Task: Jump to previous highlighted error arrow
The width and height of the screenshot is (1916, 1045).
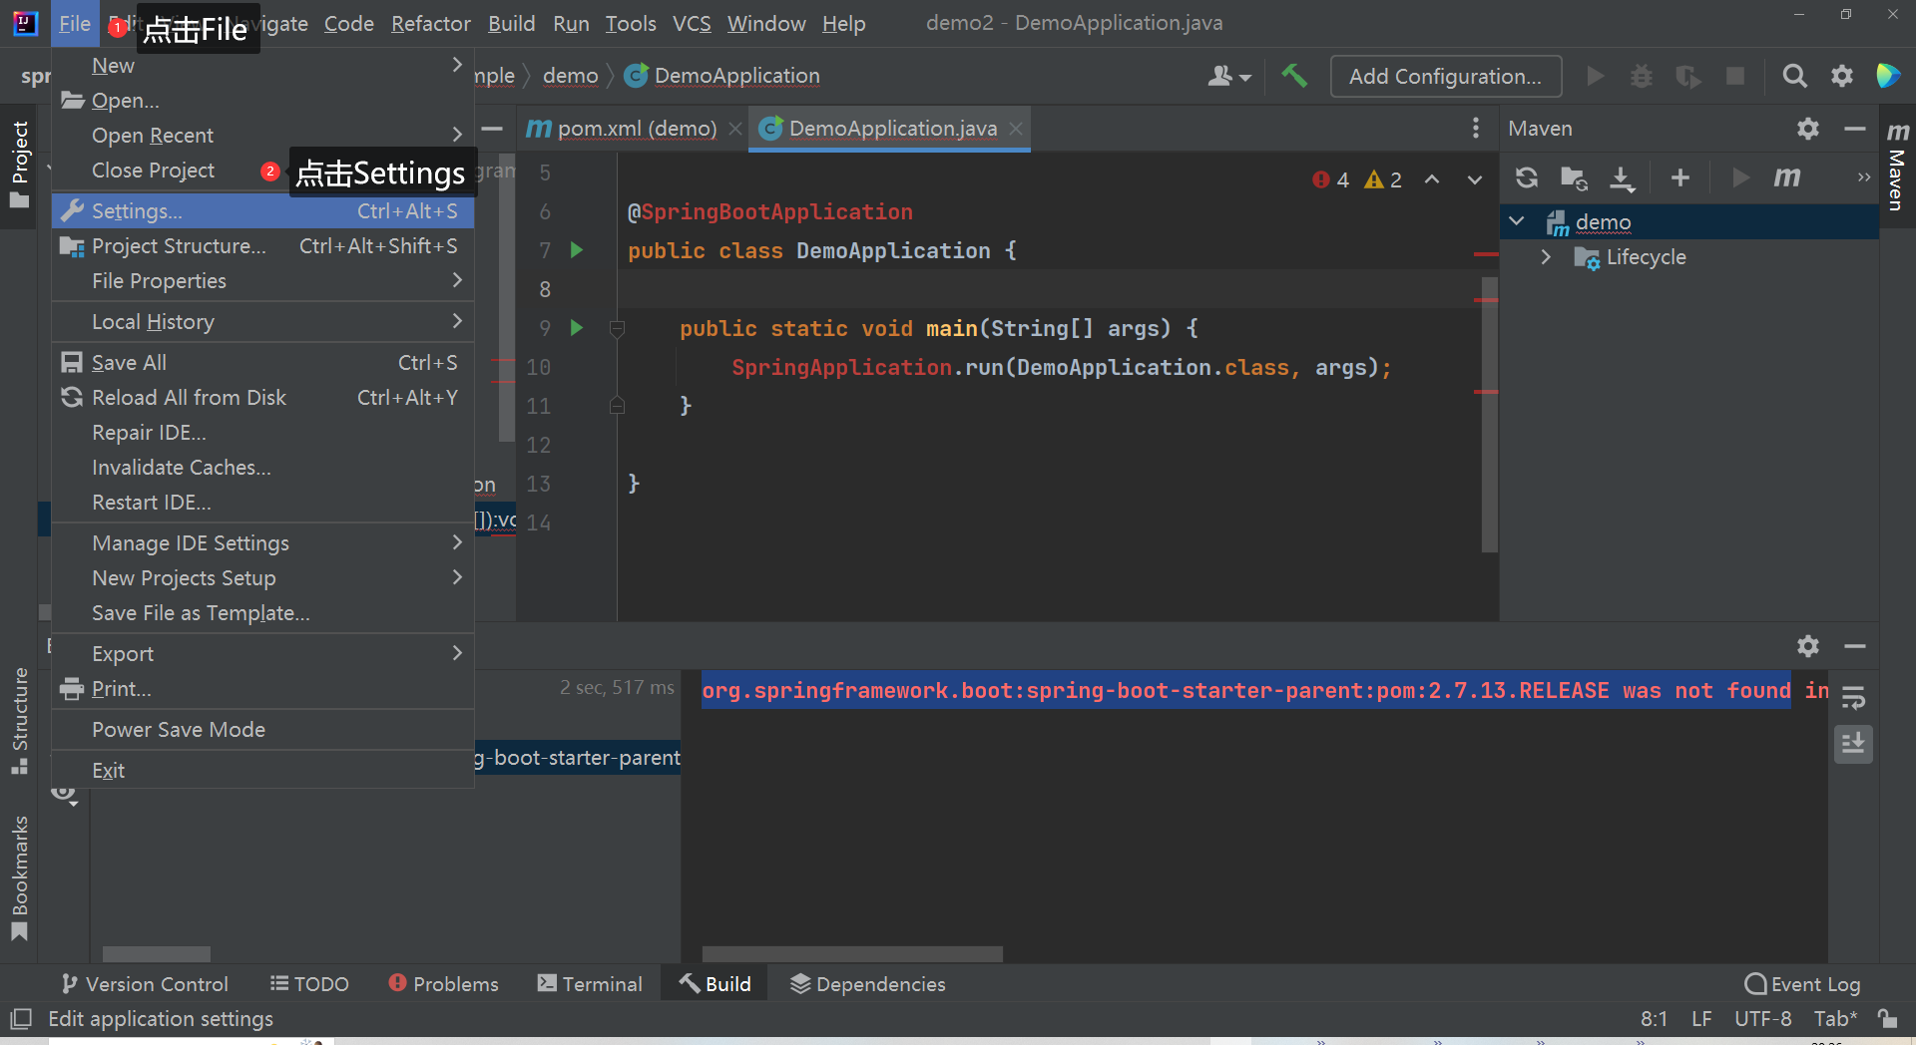Action: click(1432, 179)
